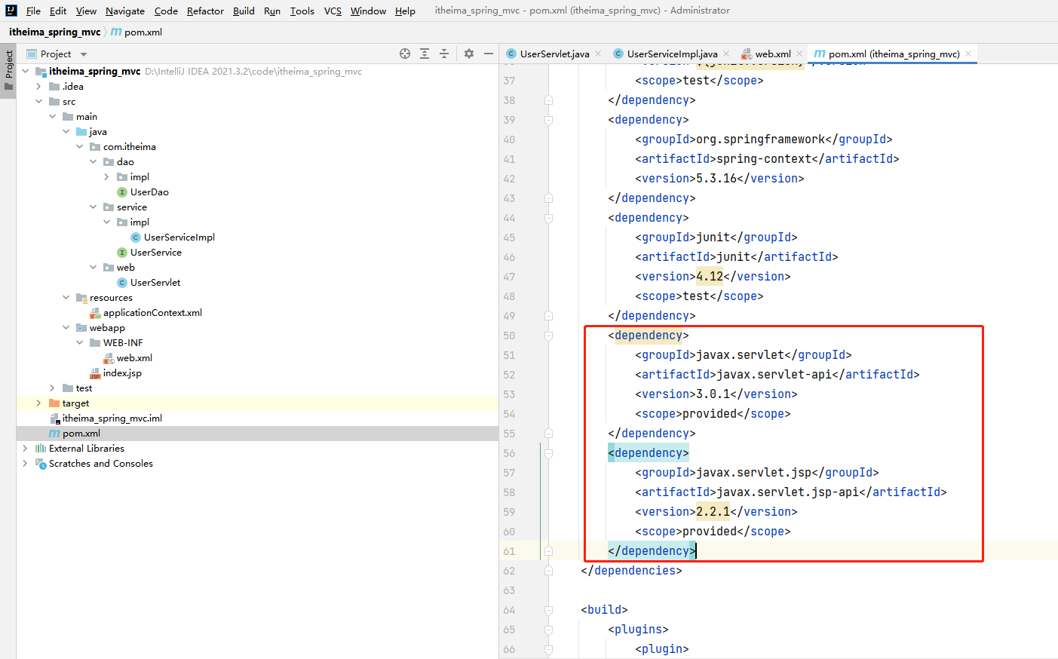Click version 2.2.1 text in editor
Viewport: 1058px width, 659px height.
(713, 512)
